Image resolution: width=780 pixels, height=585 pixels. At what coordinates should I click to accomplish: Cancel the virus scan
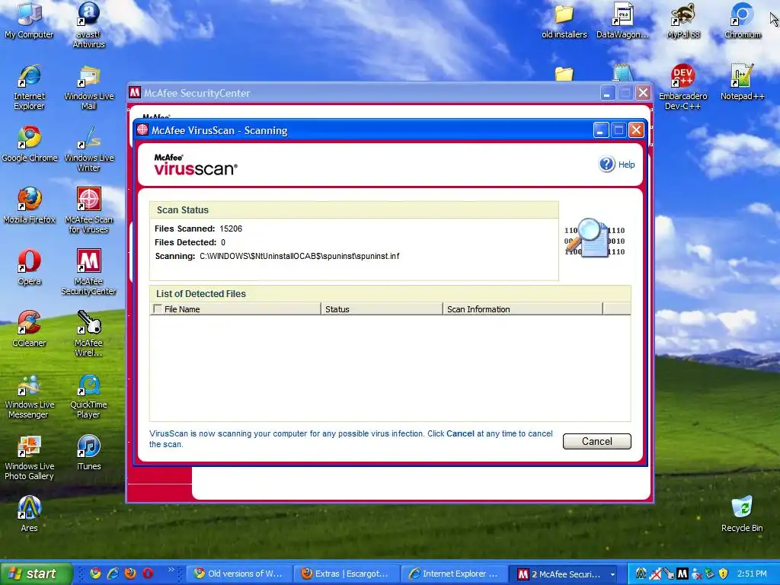coord(597,441)
